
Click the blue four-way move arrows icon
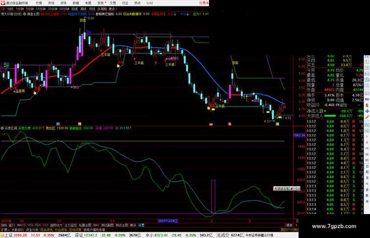pyautogui.click(x=367, y=111)
